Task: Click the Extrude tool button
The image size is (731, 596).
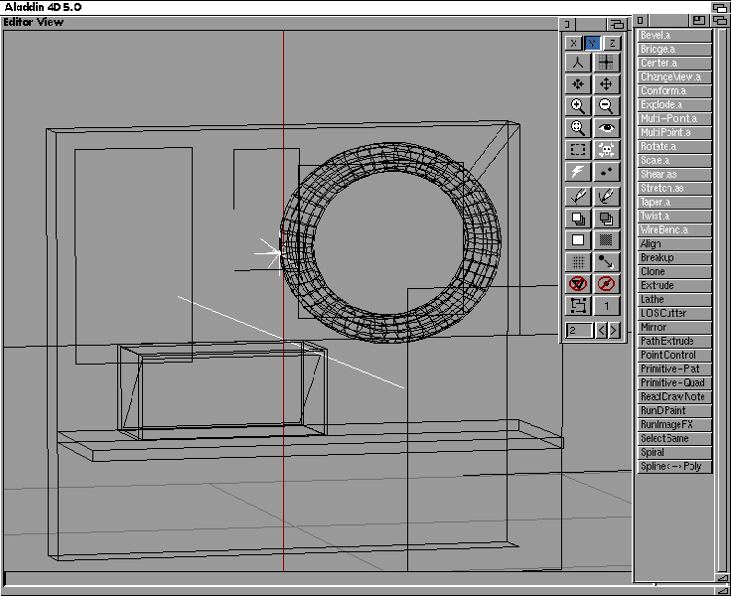Action: pyautogui.click(x=674, y=285)
